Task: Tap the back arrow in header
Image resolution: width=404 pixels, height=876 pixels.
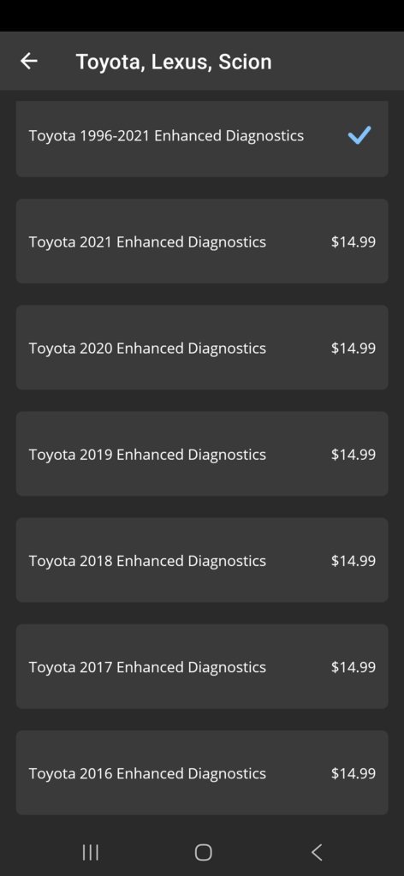Action: tap(29, 61)
